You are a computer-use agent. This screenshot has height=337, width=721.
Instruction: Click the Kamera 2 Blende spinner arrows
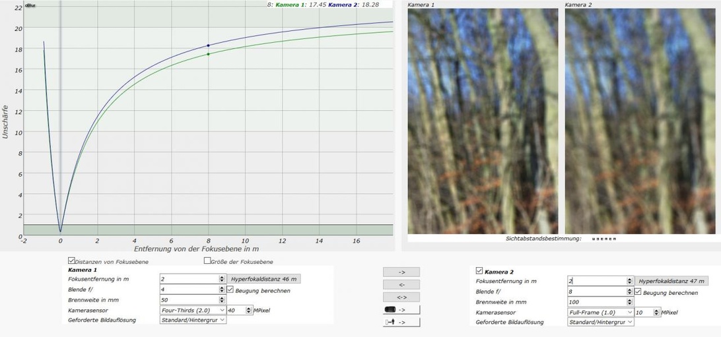click(629, 291)
